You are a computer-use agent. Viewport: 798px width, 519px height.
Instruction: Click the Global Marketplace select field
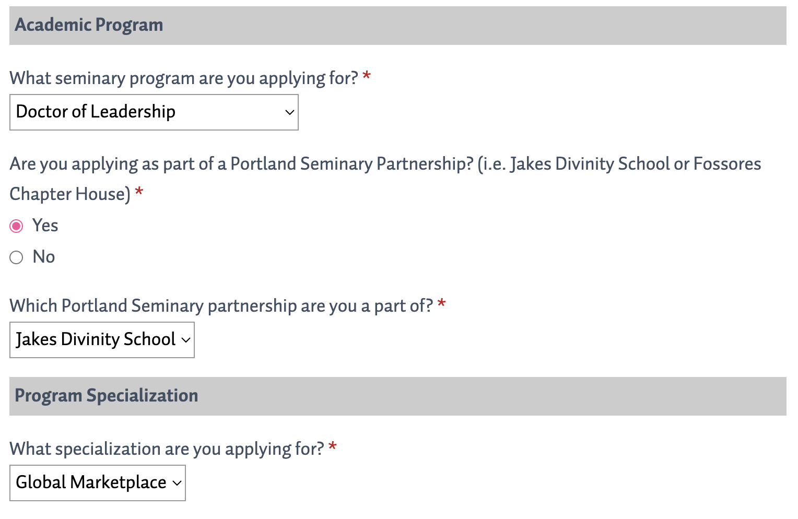click(98, 483)
